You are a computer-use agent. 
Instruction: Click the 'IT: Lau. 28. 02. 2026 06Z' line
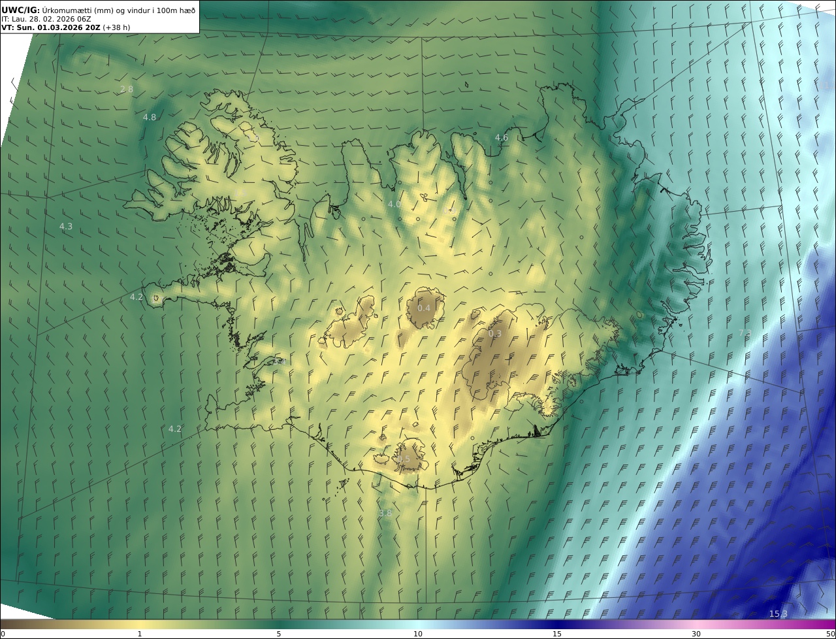46,19
